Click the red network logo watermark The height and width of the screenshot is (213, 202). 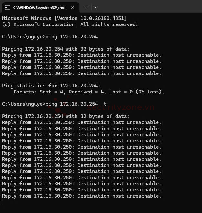coord(62,105)
